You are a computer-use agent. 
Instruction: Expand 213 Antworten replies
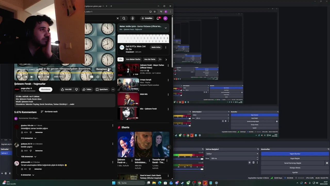click(x=29, y=138)
